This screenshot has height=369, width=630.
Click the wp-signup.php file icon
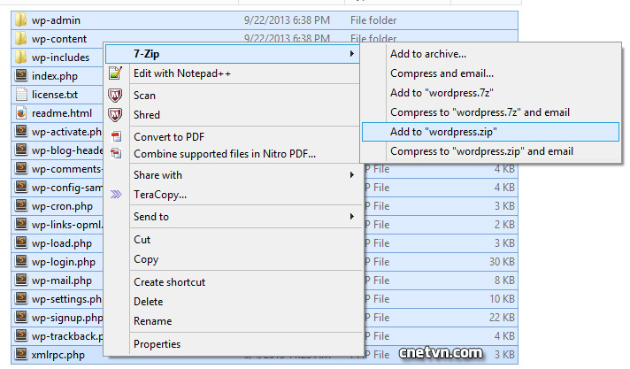(21, 317)
